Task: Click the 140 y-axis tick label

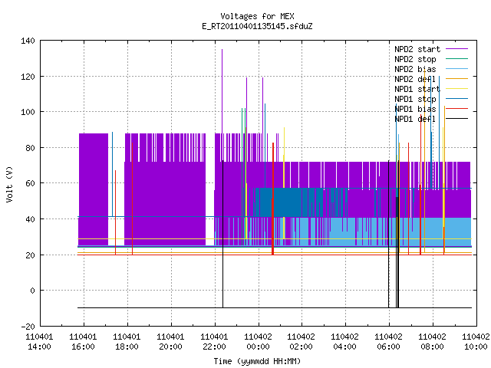Action: click(28, 41)
